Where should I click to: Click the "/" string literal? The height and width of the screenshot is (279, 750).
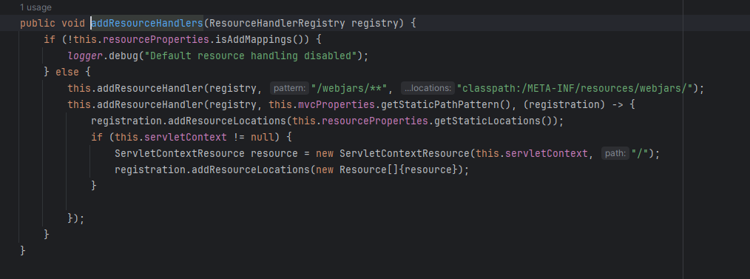tap(640, 153)
